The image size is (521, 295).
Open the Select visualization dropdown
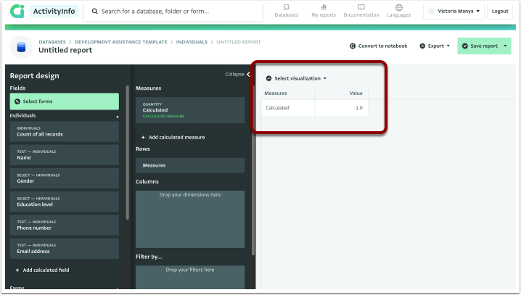coord(296,79)
